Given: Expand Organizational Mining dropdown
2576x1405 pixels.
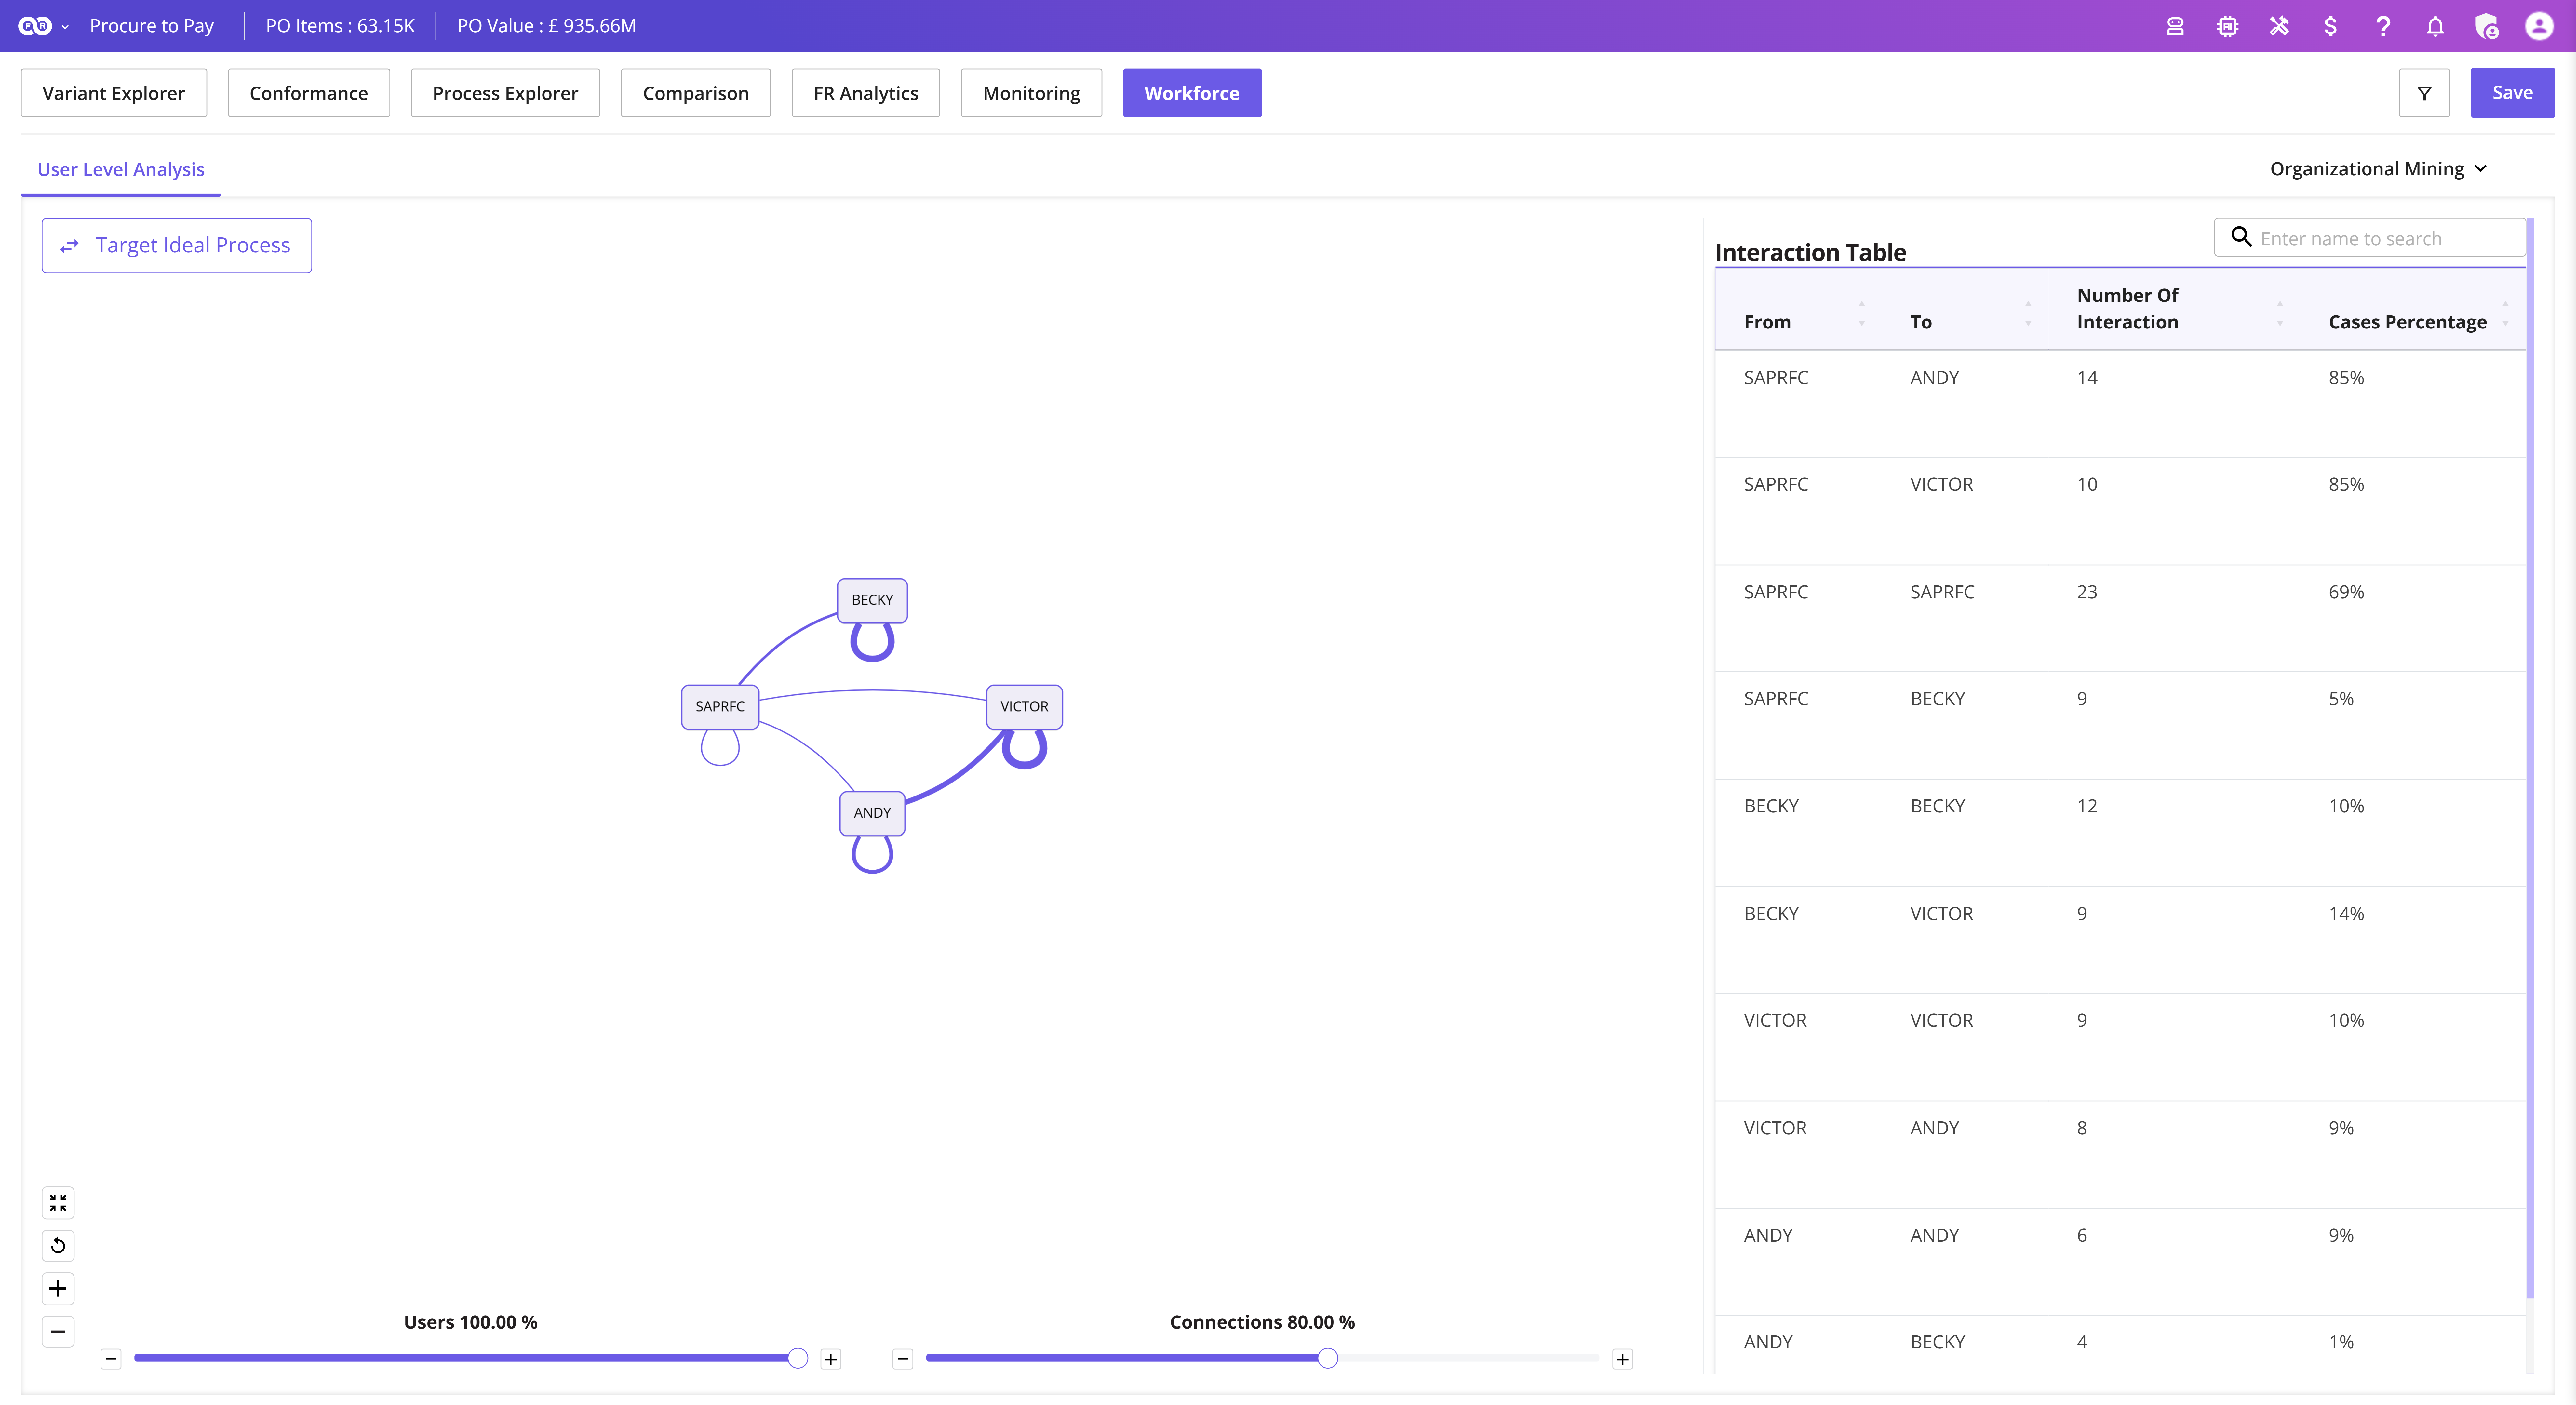Looking at the screenshot, I should point(2378,169).
